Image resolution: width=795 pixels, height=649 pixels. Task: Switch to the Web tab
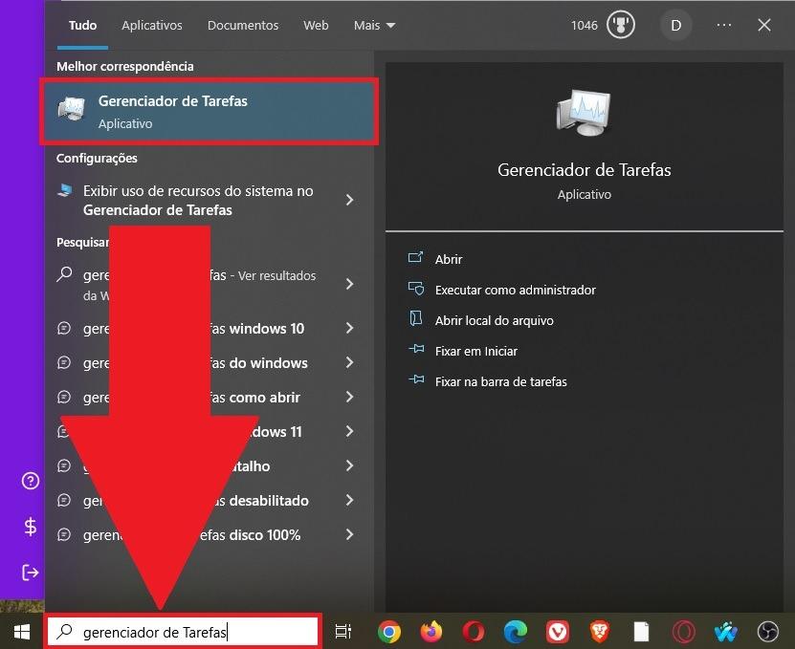point(316,26)
